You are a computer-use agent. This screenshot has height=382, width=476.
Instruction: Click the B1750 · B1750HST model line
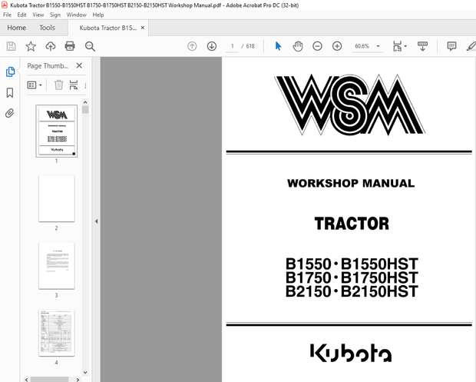click(352, 277)
